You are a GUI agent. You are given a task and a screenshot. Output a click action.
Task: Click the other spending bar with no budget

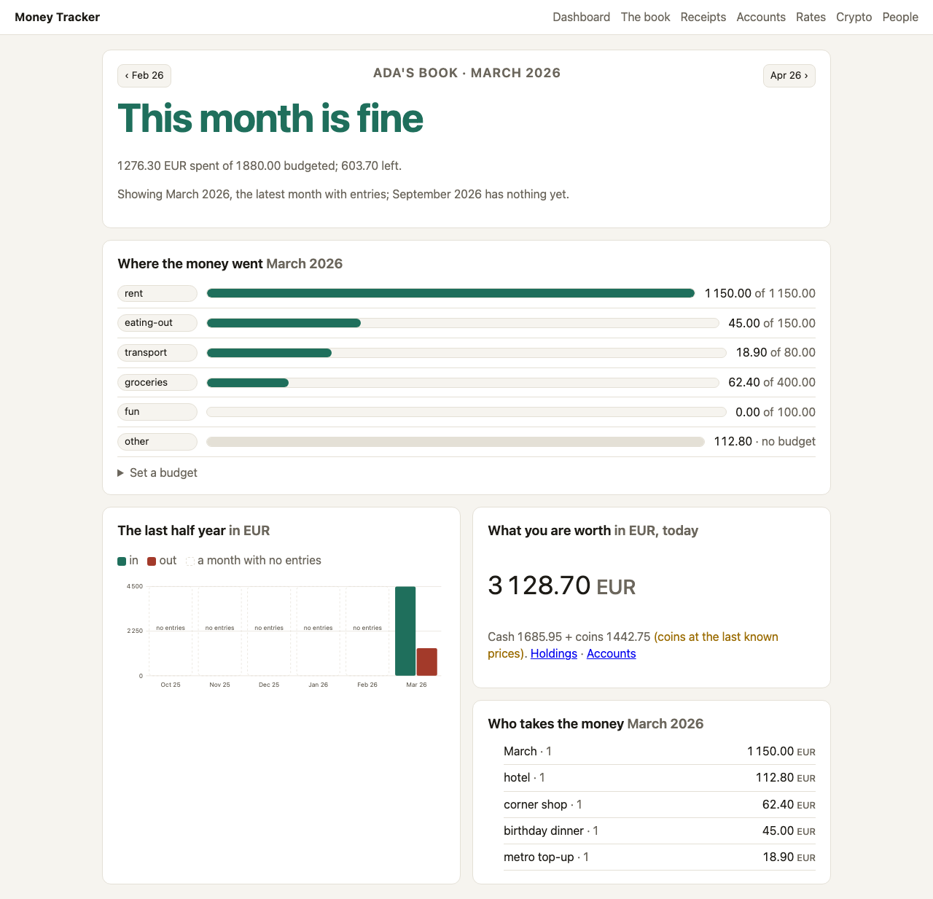coord(456,442)
